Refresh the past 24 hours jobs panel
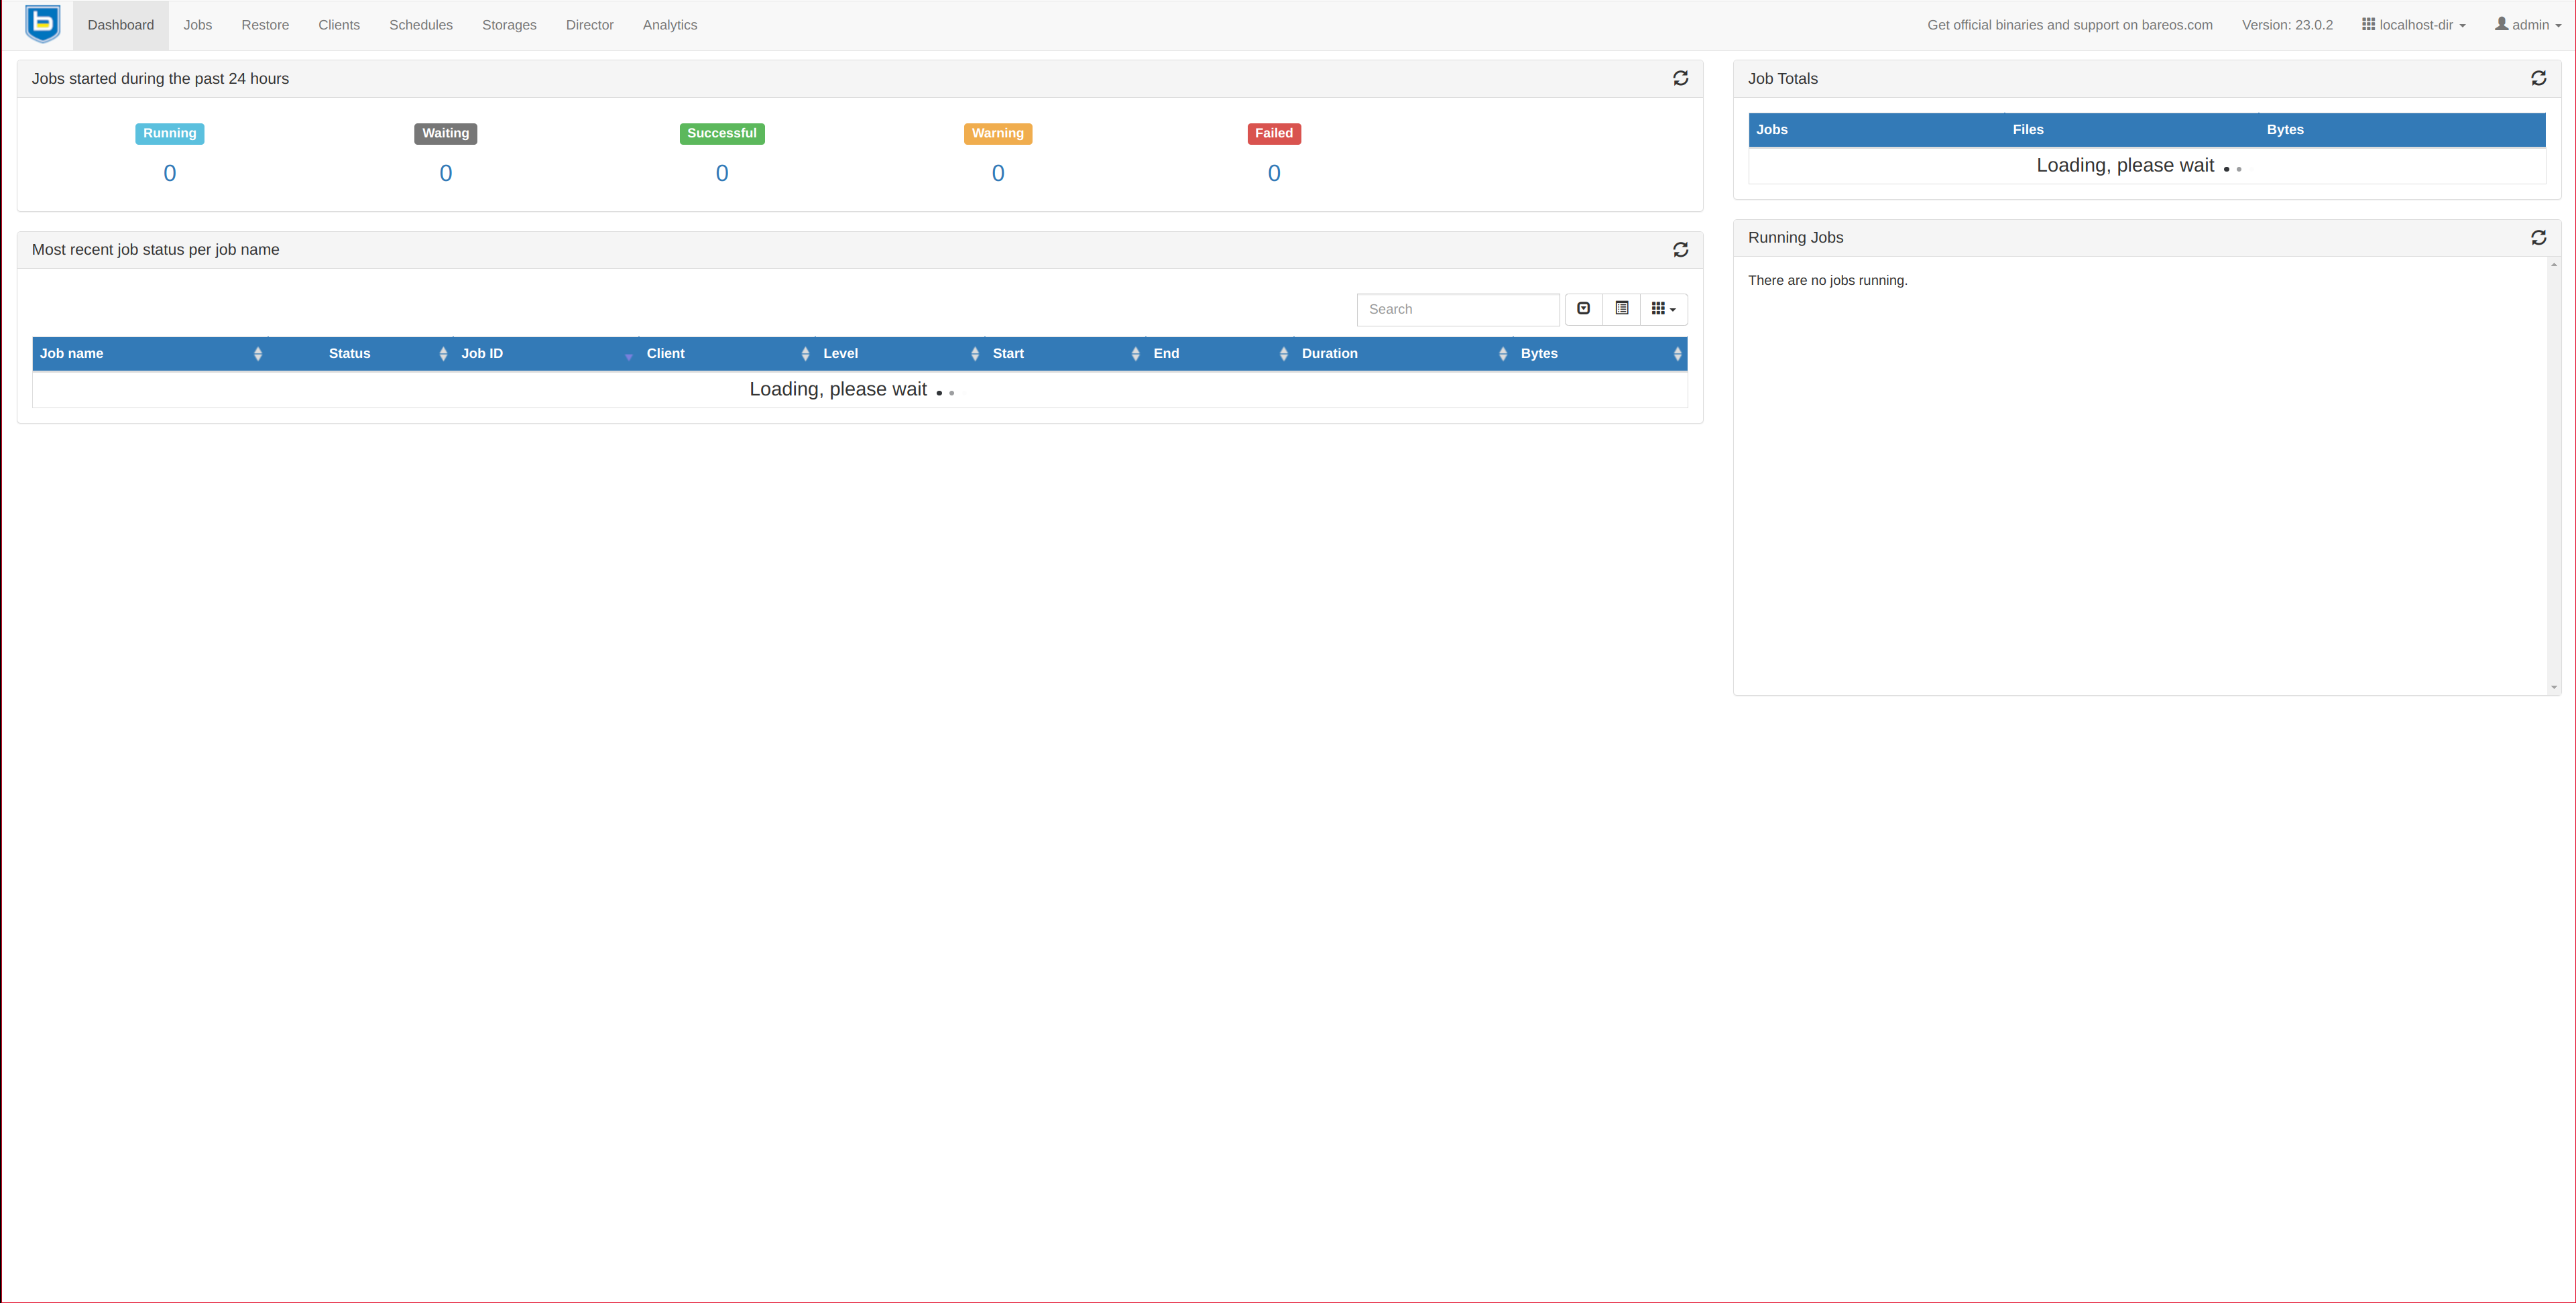The height and width of the screenshot is (1303, 2576). (1680, 78)
